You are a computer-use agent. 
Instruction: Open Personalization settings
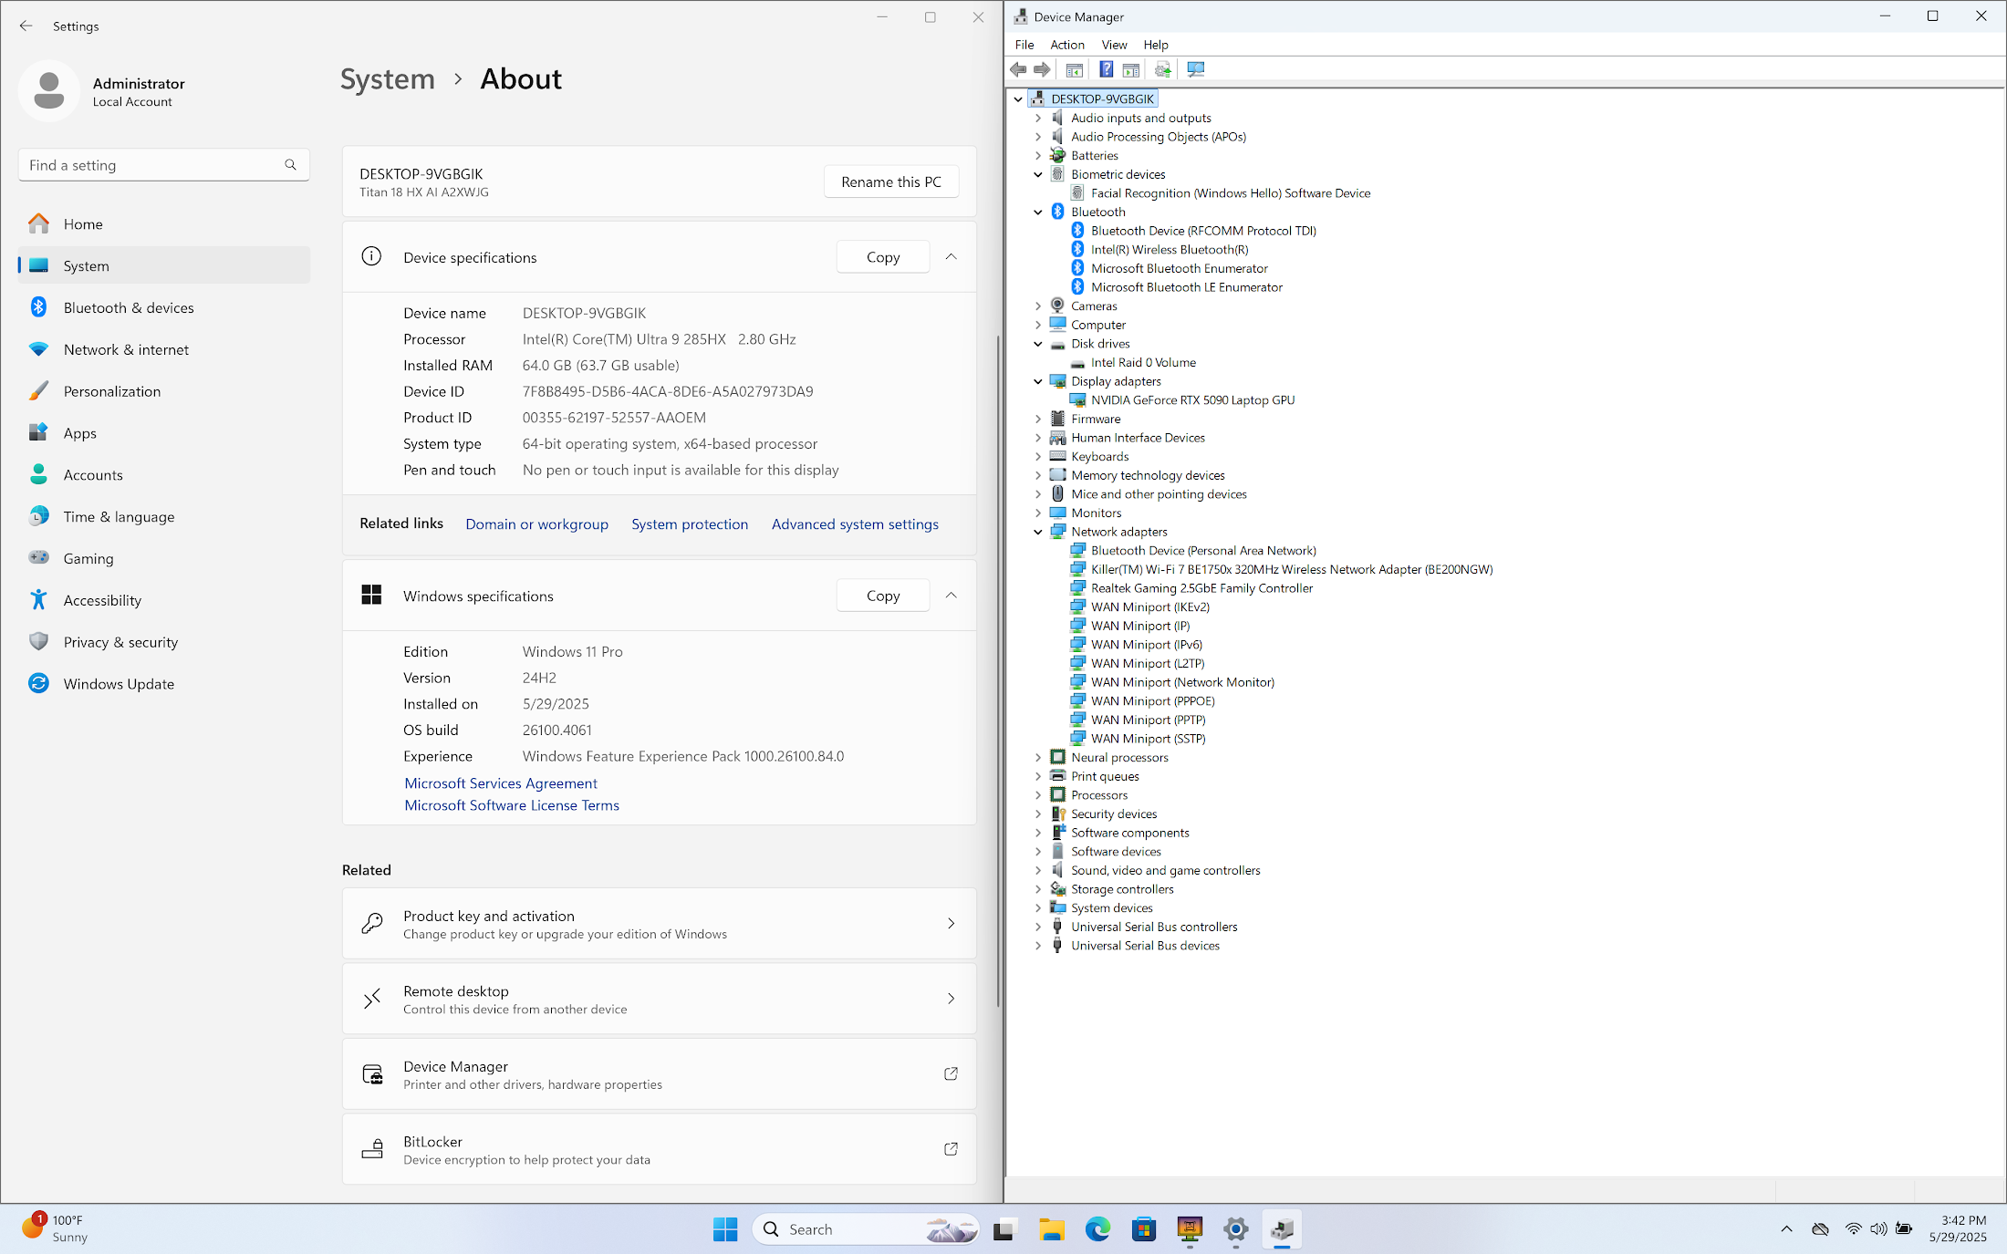click(x=164, y=391)
